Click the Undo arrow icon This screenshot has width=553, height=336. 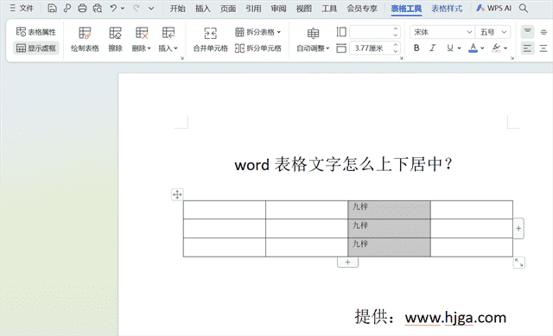pyautogui.click(x=113, y=8)
